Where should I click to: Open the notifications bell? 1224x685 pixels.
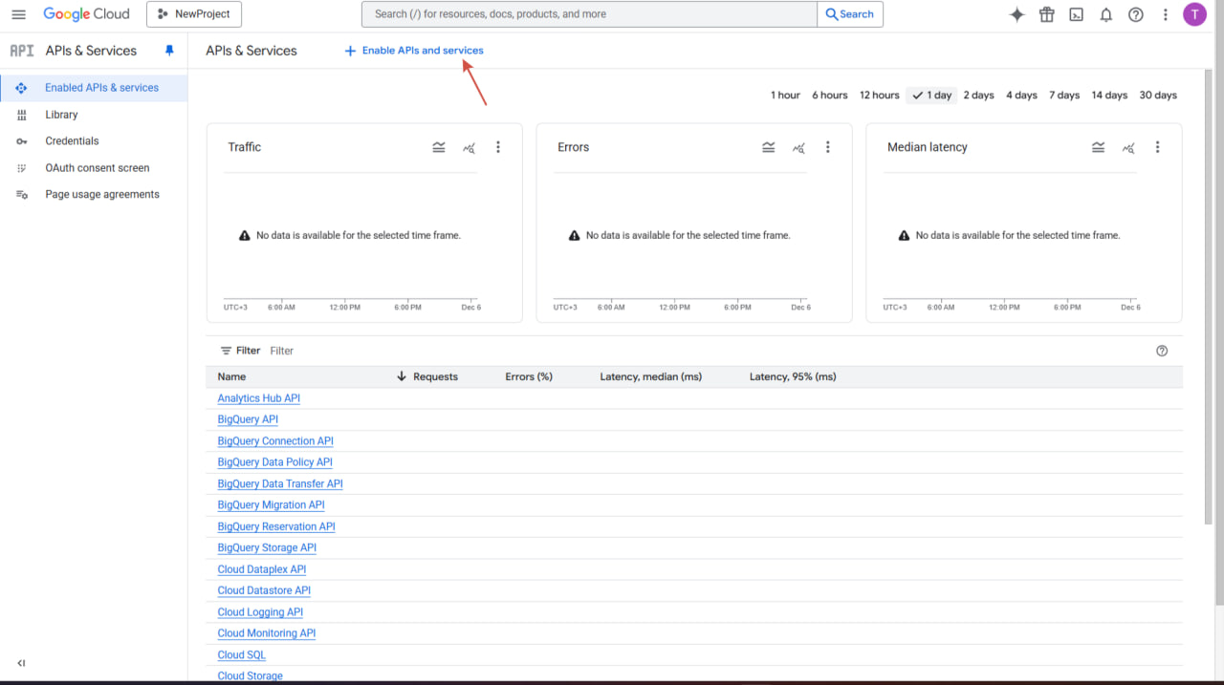[x=1105, y=14]
